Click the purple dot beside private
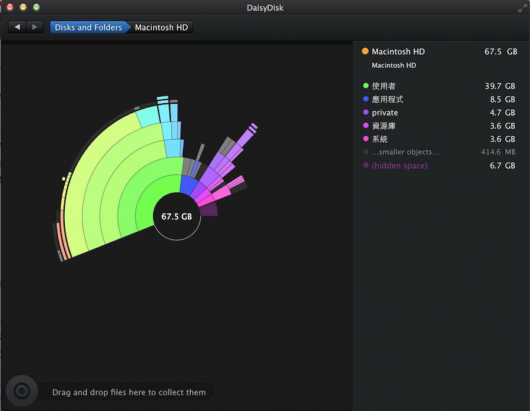Viewport: 530px width, 411px height. coord(366,113)
